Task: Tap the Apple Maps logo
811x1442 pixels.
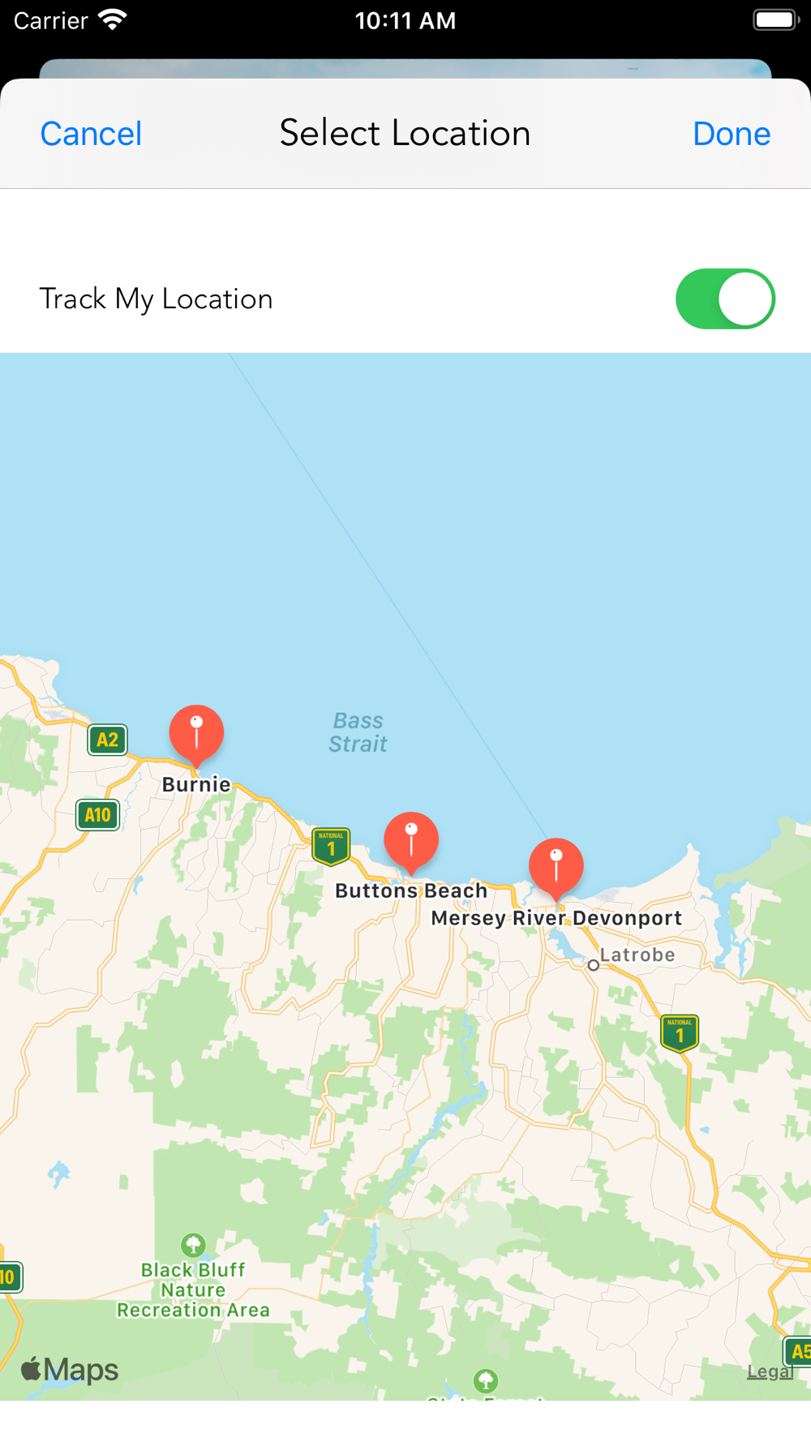Action: [70, 1370]
